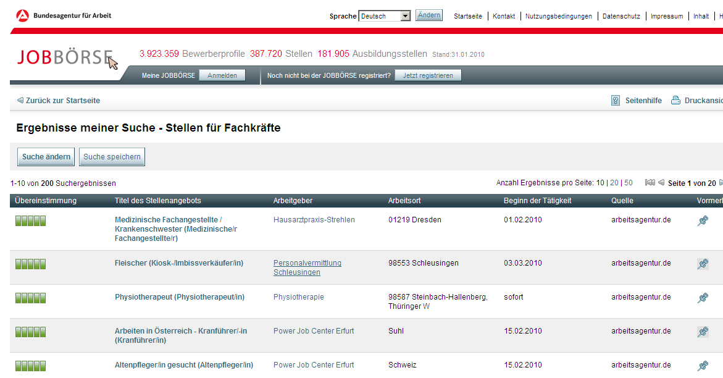The width and height of the screenshot is (723, 378).
Task: Click start date 03.03.2010
Action: (x=523, y=263)
